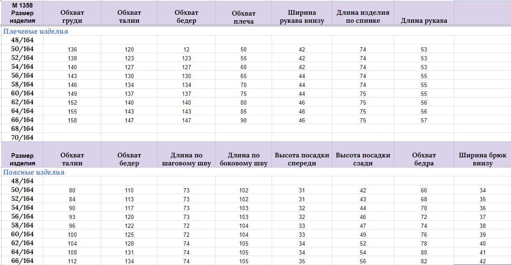Click the 'Длина рукава' header cell
Screen dimensions: 511x265
pyautogui.click(x=424, y=21)
